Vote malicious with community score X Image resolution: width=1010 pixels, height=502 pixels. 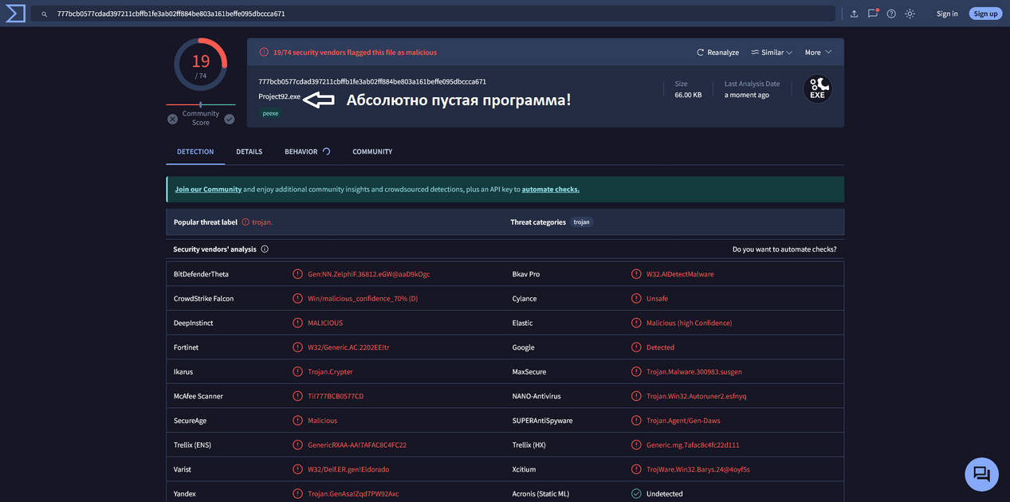click(x=172, y=120)
